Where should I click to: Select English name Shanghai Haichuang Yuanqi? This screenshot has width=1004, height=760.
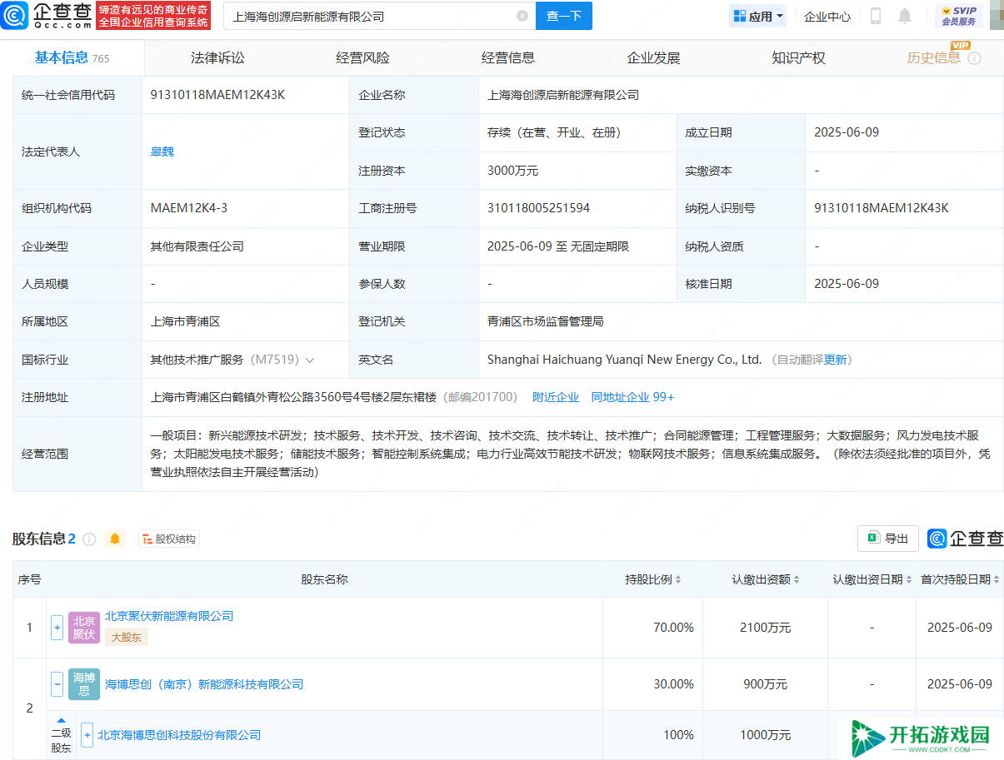click(x=624, y=360)
